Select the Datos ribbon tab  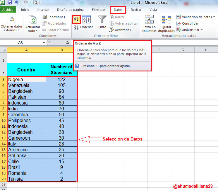click(x=118, y=10)
